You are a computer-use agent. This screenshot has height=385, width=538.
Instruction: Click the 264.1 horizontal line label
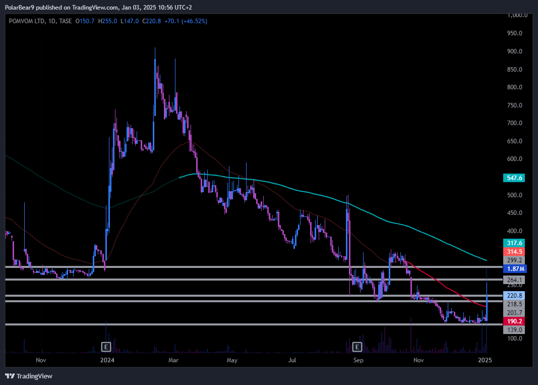(514, 280)
